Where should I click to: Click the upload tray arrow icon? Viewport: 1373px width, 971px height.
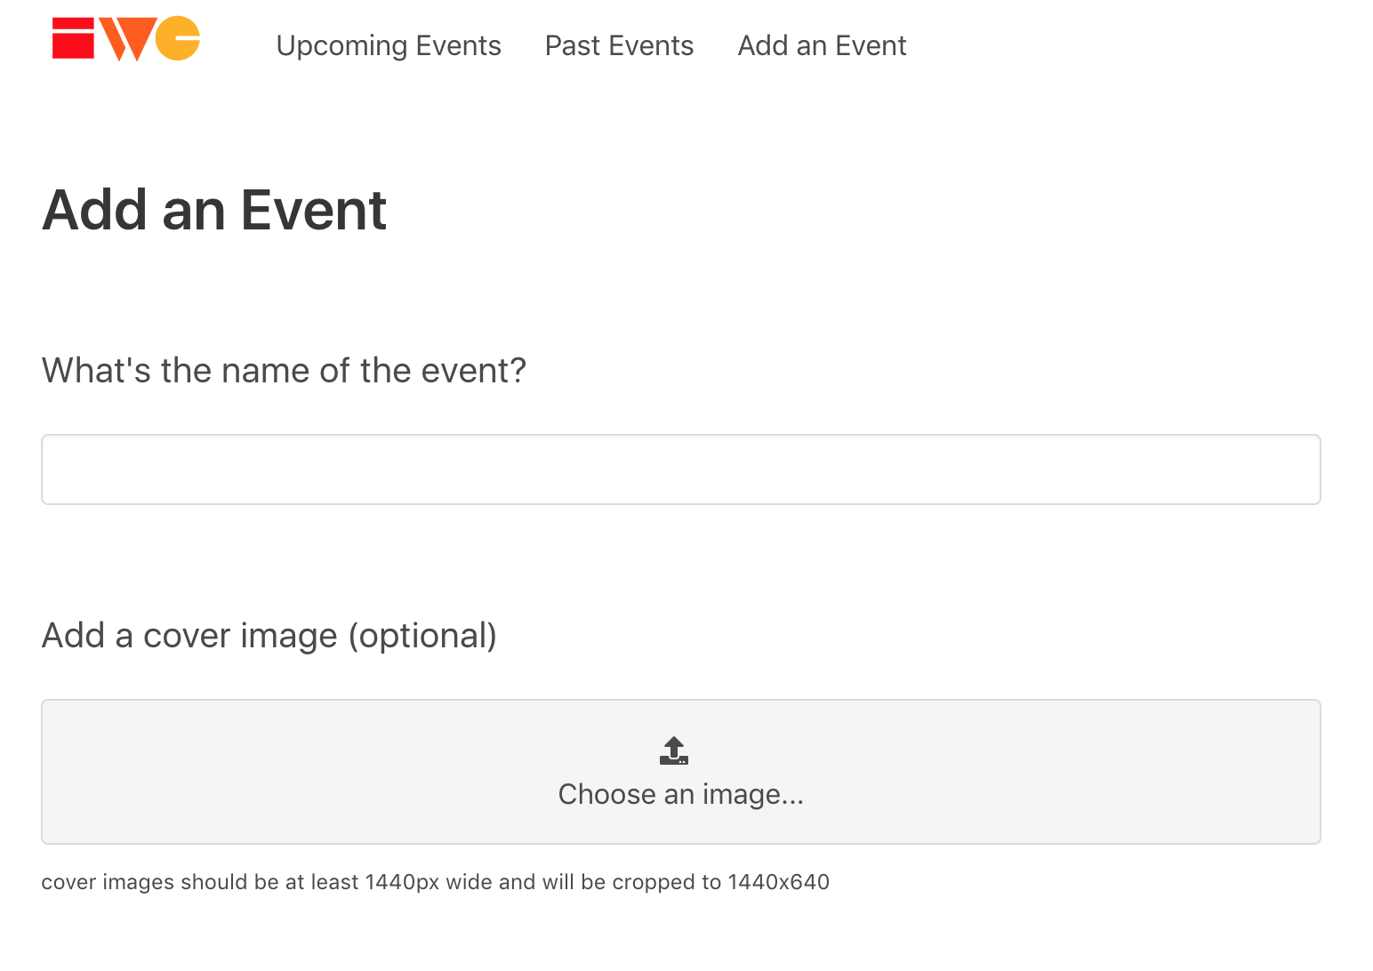674,750
